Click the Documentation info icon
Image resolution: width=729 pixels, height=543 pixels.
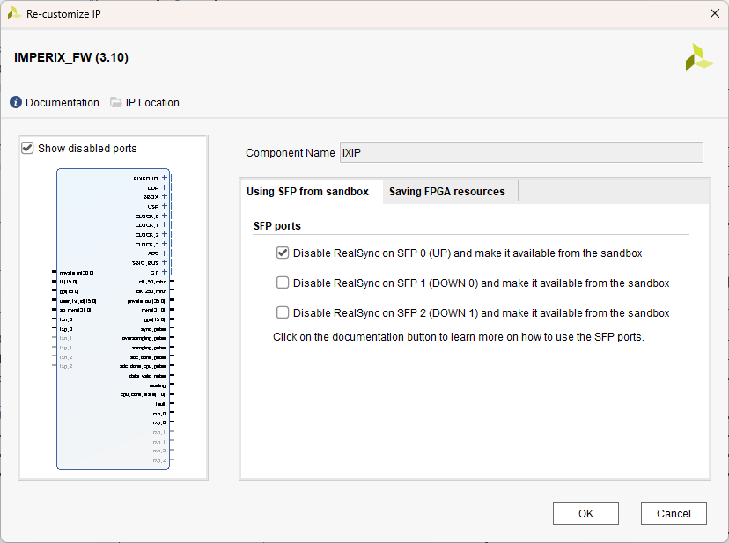pyautogui.click(x=16, y=102)
